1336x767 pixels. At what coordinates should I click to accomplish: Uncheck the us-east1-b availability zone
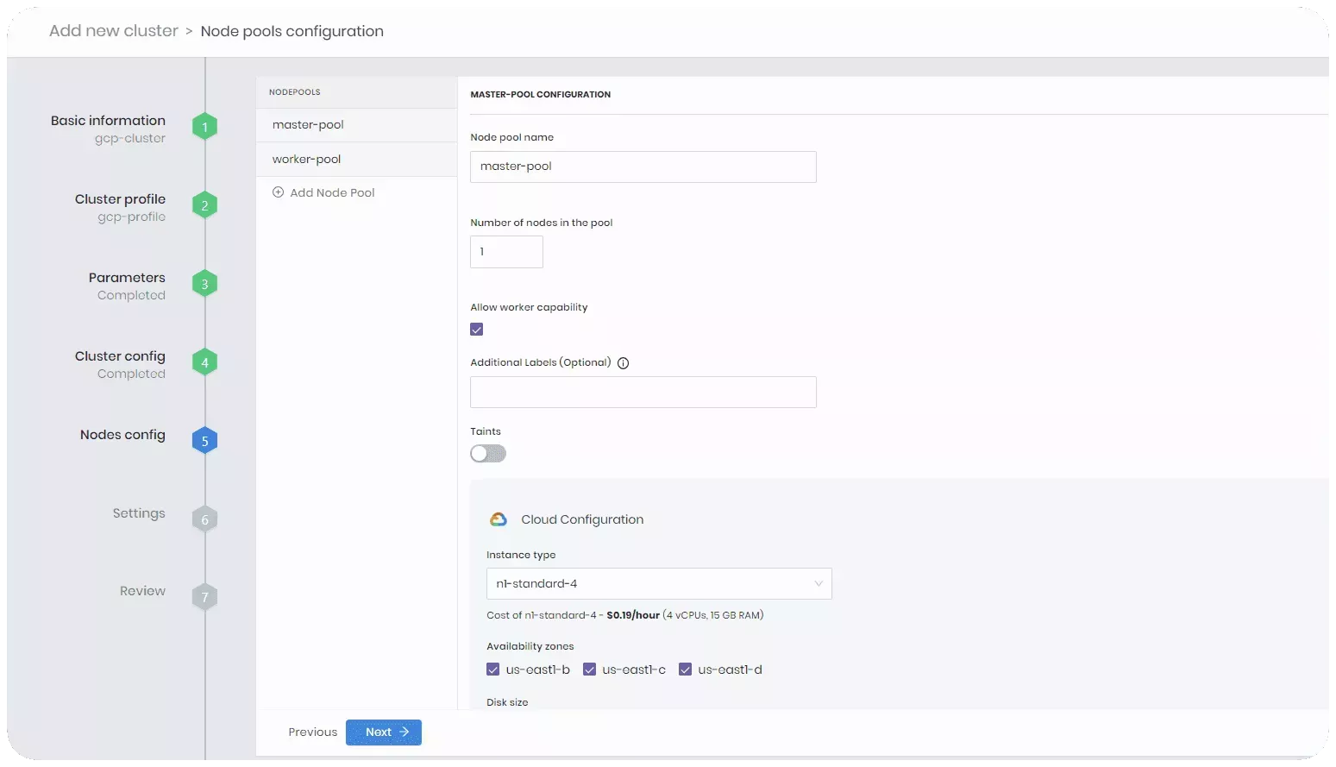493,670
